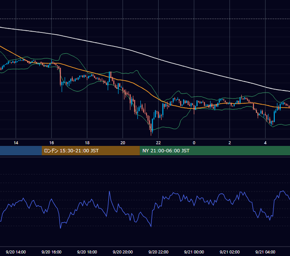The image size is (290, 256).
Task: Click the 0 hour axis label
Action: coord(194,143)
